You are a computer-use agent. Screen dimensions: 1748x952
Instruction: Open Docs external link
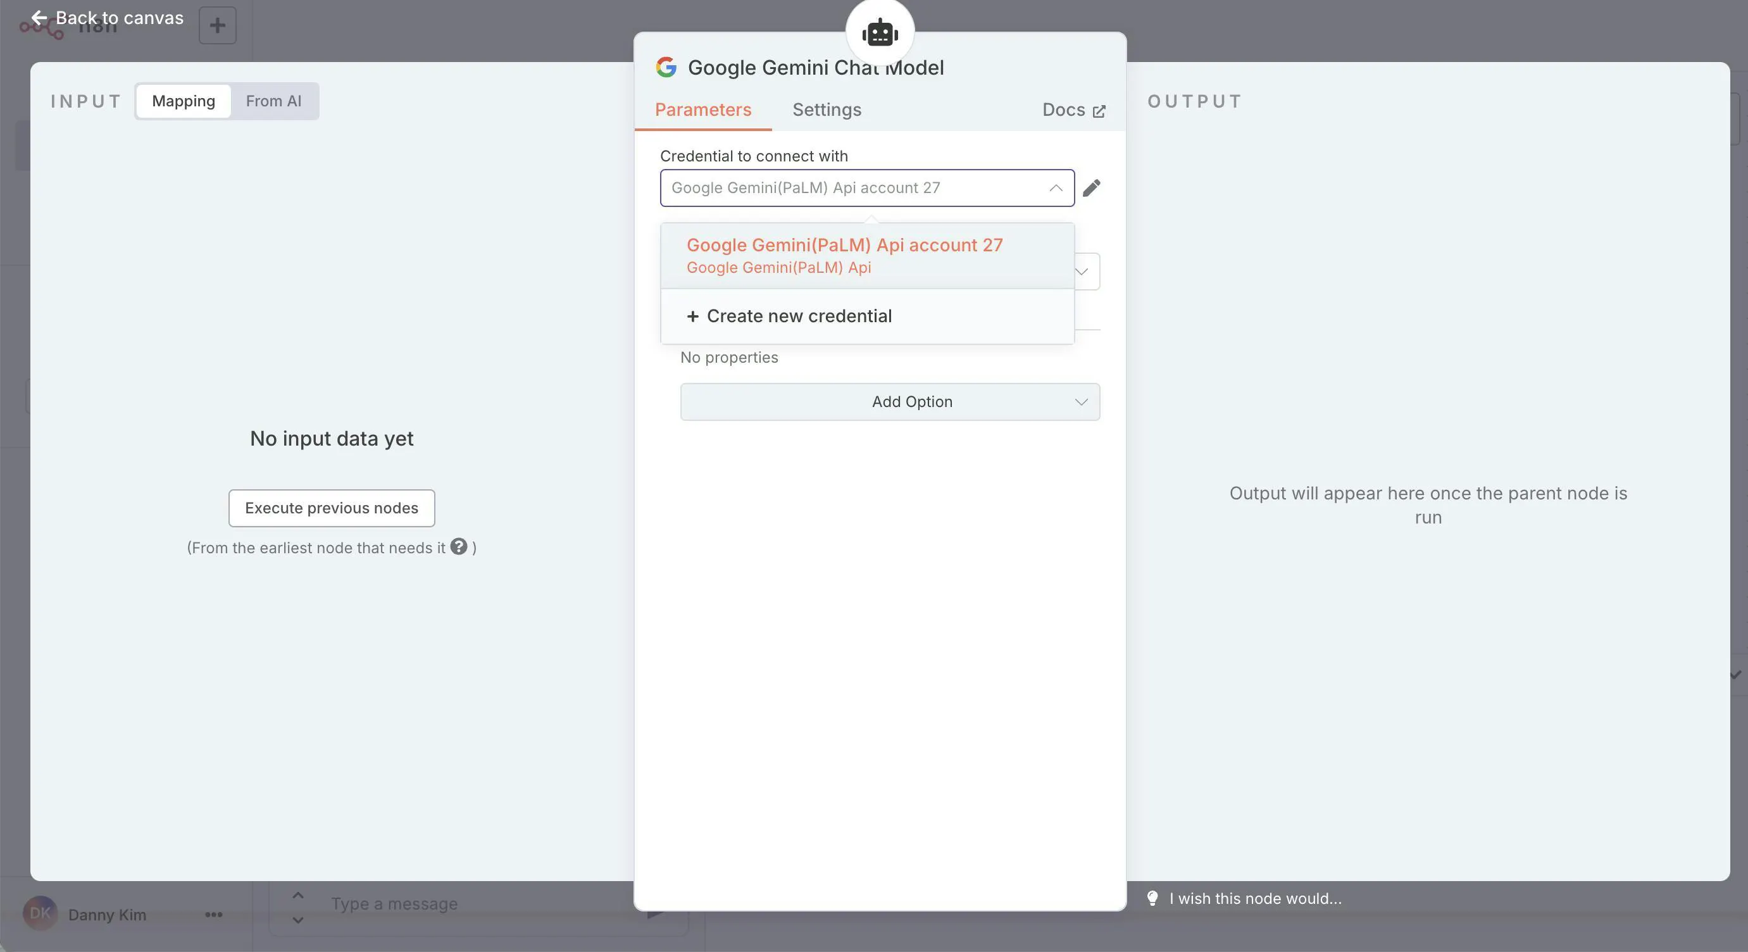[x=1073, y=110]
